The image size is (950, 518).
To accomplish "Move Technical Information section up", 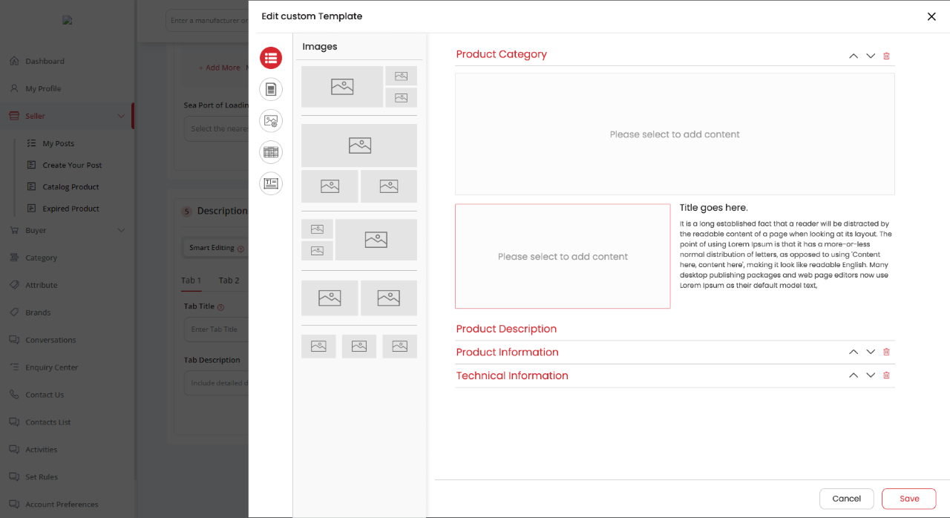I will pos(854,376).
